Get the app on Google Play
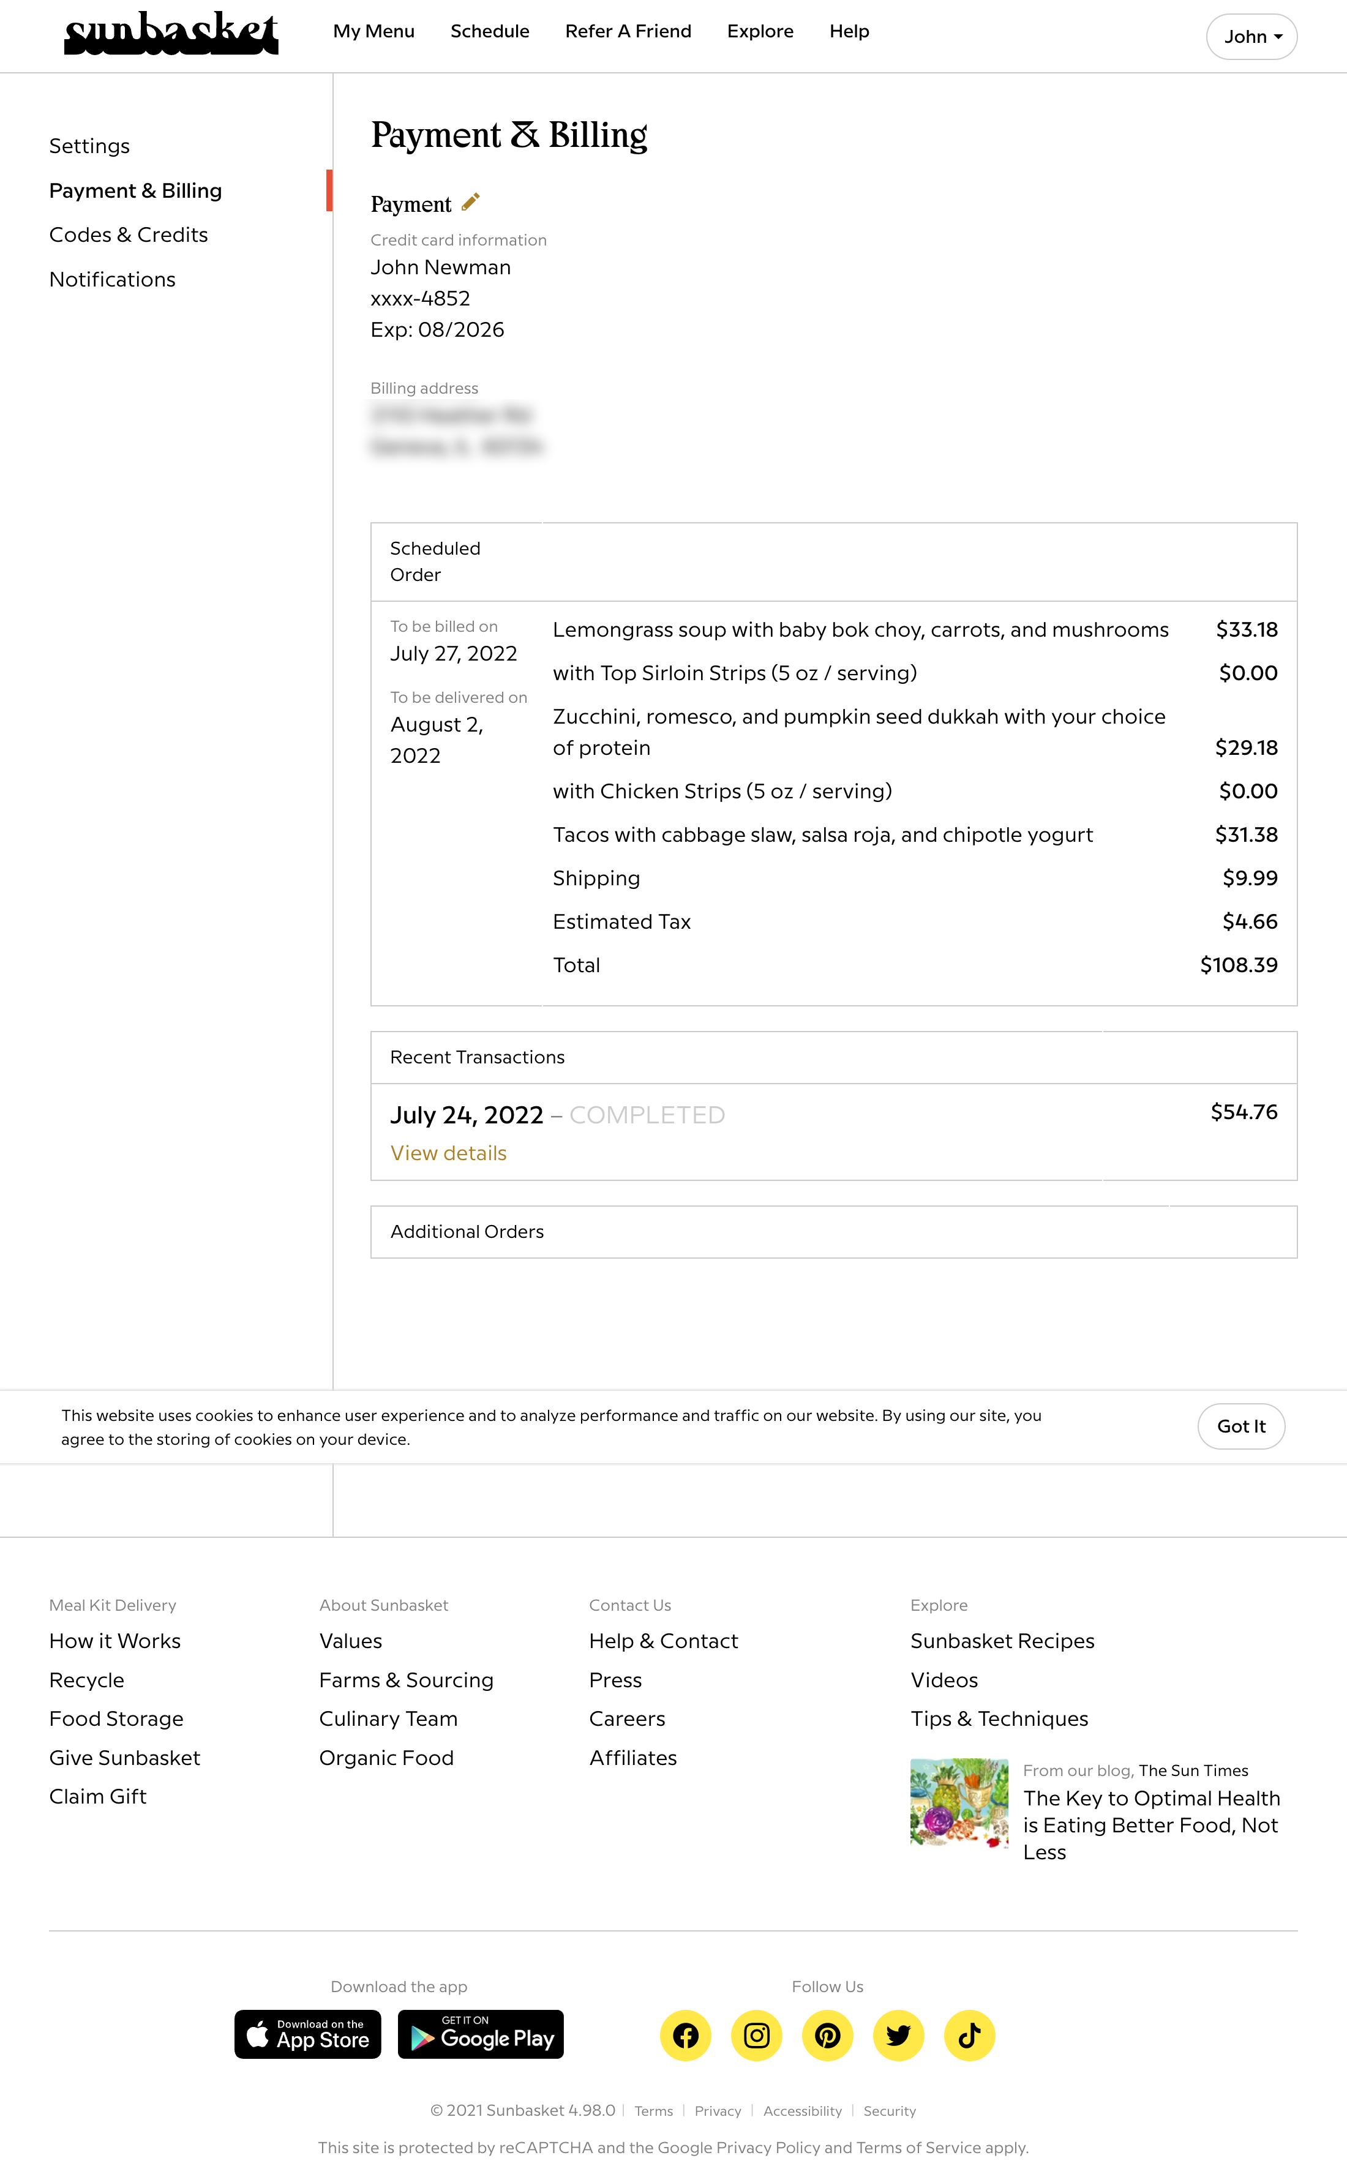Viewport: 1347px width, 2177px height. tap(480, 2036)
